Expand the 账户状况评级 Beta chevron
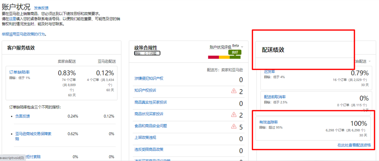The width and height of the screenshot is (379, 161). (x=242, y=47)
